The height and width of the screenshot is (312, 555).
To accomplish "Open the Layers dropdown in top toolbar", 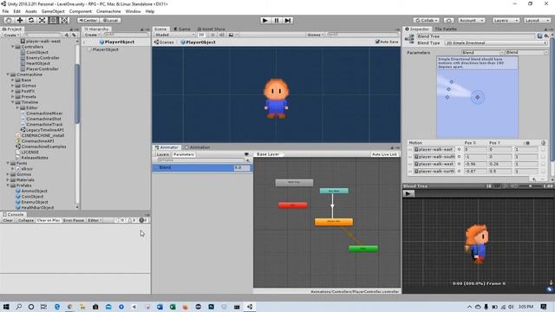I will 506,21.
